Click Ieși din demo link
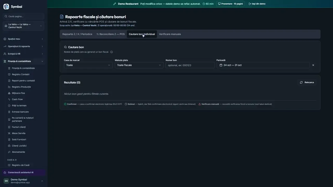 click(x=257, y=4)
